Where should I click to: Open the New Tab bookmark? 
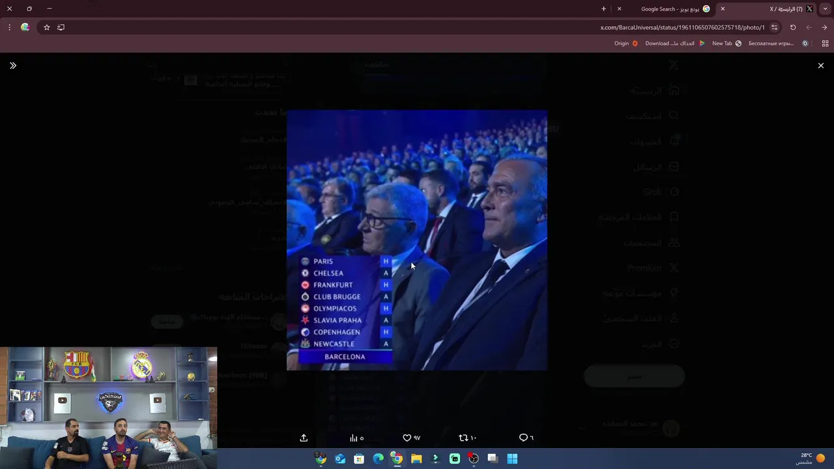726,44
